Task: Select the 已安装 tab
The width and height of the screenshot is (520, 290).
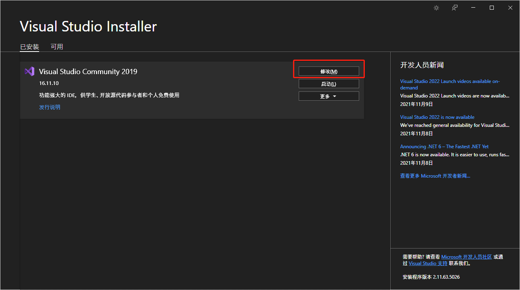Action: click(29, 46)
